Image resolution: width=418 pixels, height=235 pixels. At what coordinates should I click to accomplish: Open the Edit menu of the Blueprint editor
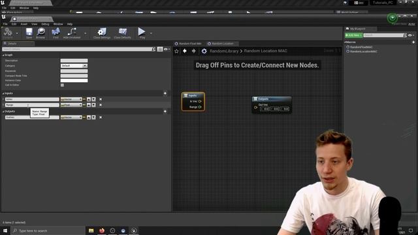(x=14, y=24)
